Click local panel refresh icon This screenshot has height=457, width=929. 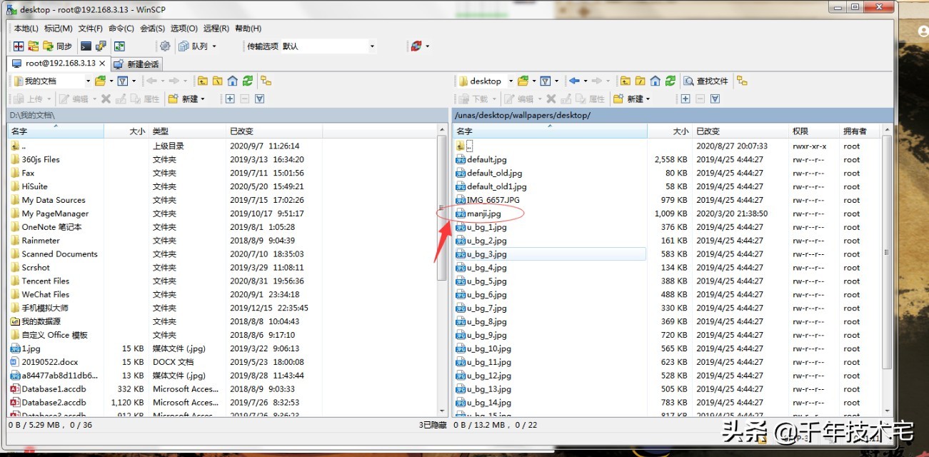coord(247,81)
